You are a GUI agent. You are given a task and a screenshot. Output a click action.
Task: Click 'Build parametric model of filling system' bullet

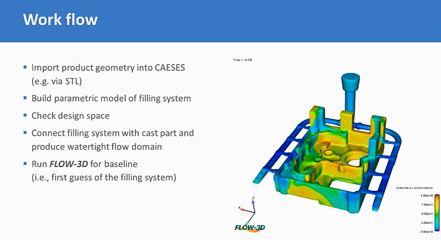click(111, 98)
